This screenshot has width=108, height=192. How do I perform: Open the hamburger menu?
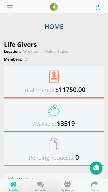pos(10,7)
